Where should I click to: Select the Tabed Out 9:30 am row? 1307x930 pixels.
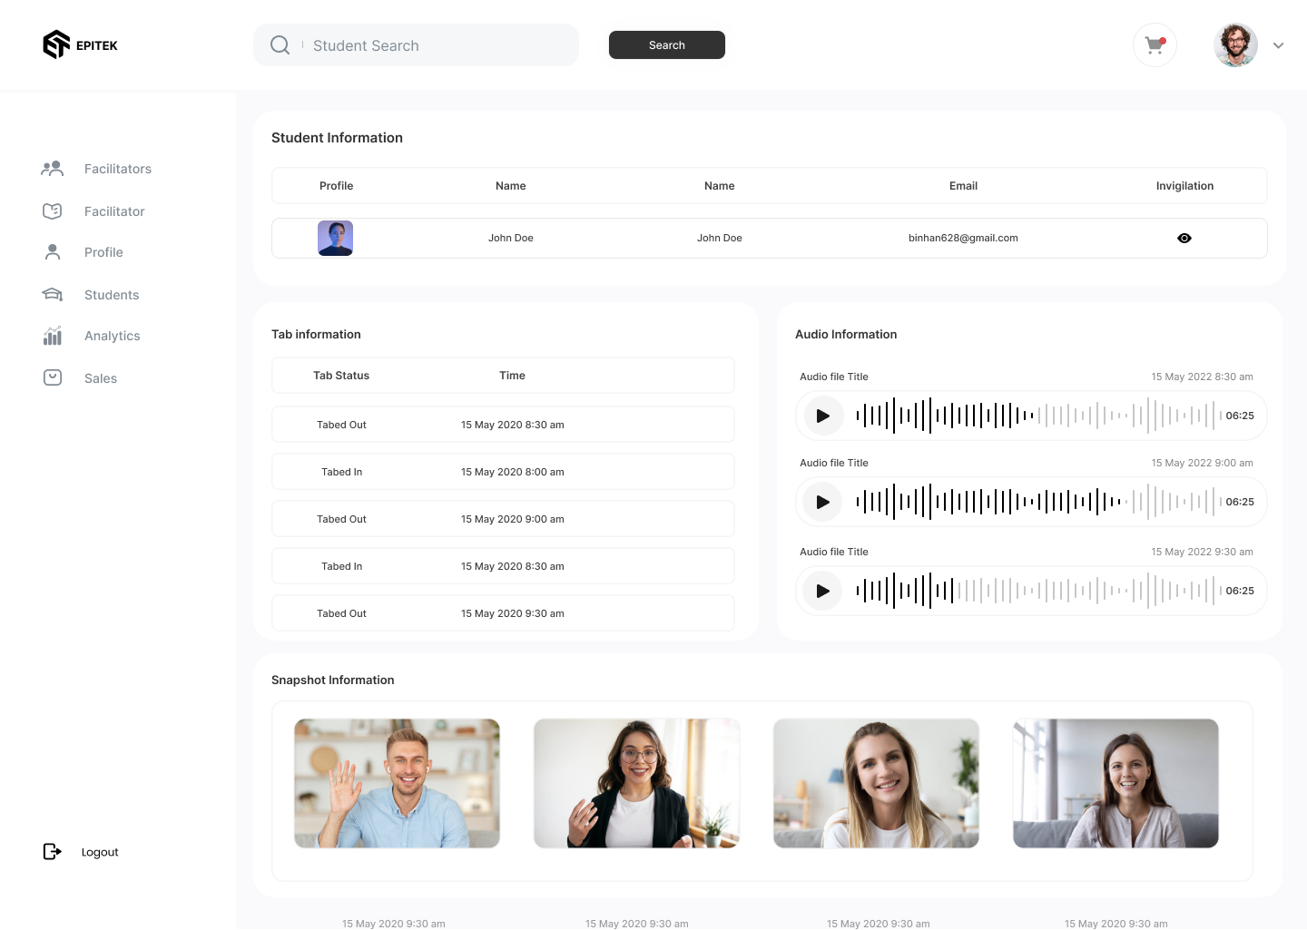[503, 613]
